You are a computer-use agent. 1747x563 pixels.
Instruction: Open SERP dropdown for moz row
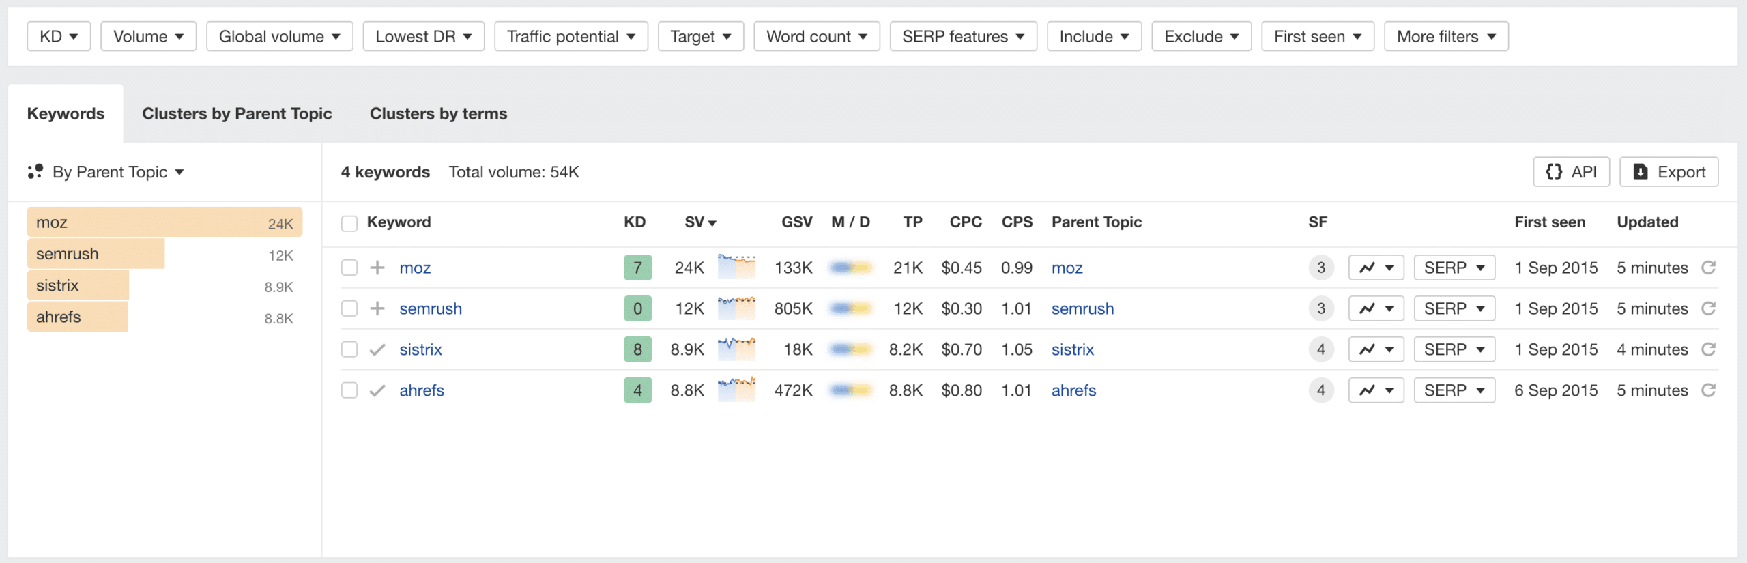[x=1455, y=268]
